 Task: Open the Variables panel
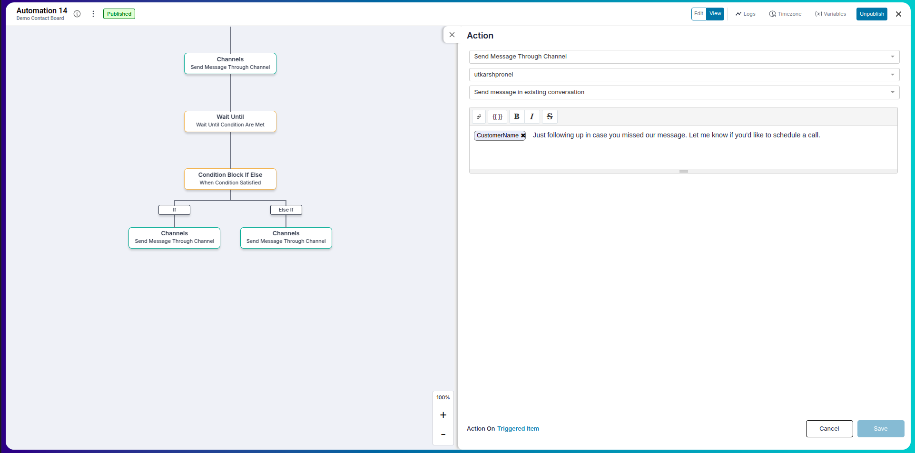(830, 14)
